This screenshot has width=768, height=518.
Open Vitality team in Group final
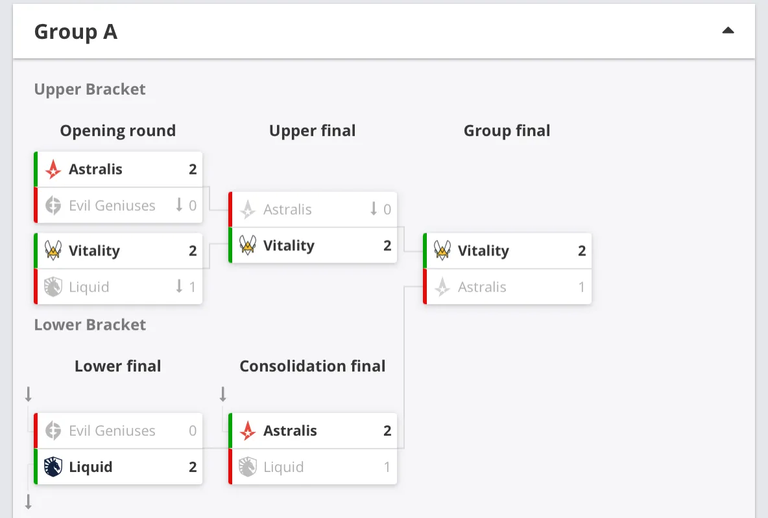click(x=483, y=250)
